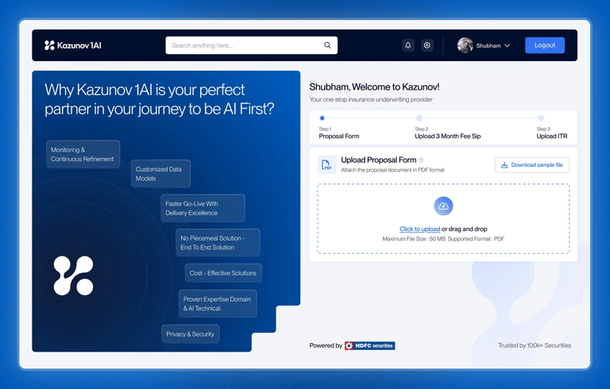
Task: Click the search magnifier icon
Action: pos(327,45)
